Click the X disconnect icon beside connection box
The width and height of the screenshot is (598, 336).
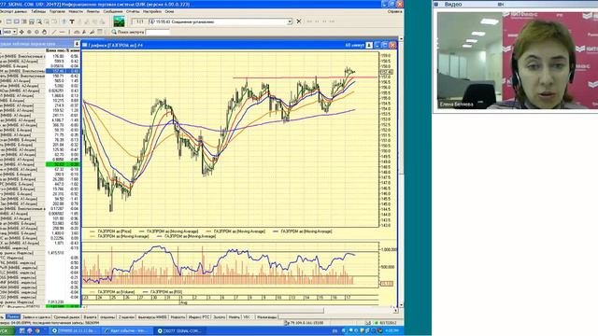tap(299, 21)
